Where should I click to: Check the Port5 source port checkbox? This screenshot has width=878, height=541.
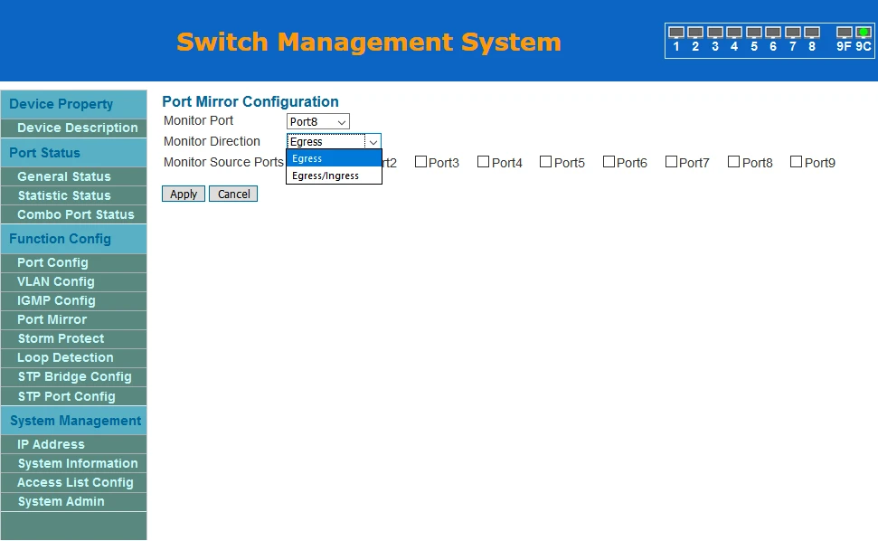(x=545, y=162)
